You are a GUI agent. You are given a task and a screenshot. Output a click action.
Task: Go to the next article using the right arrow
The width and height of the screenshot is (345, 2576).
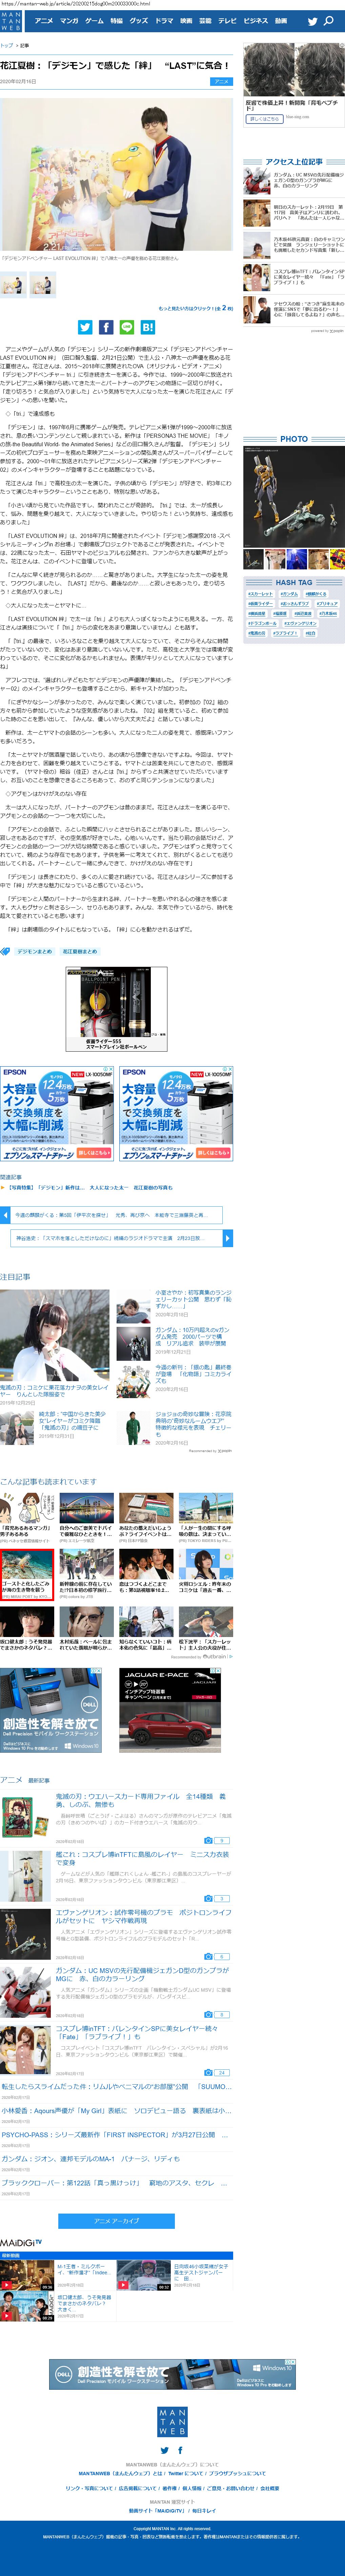[228, 1238]
